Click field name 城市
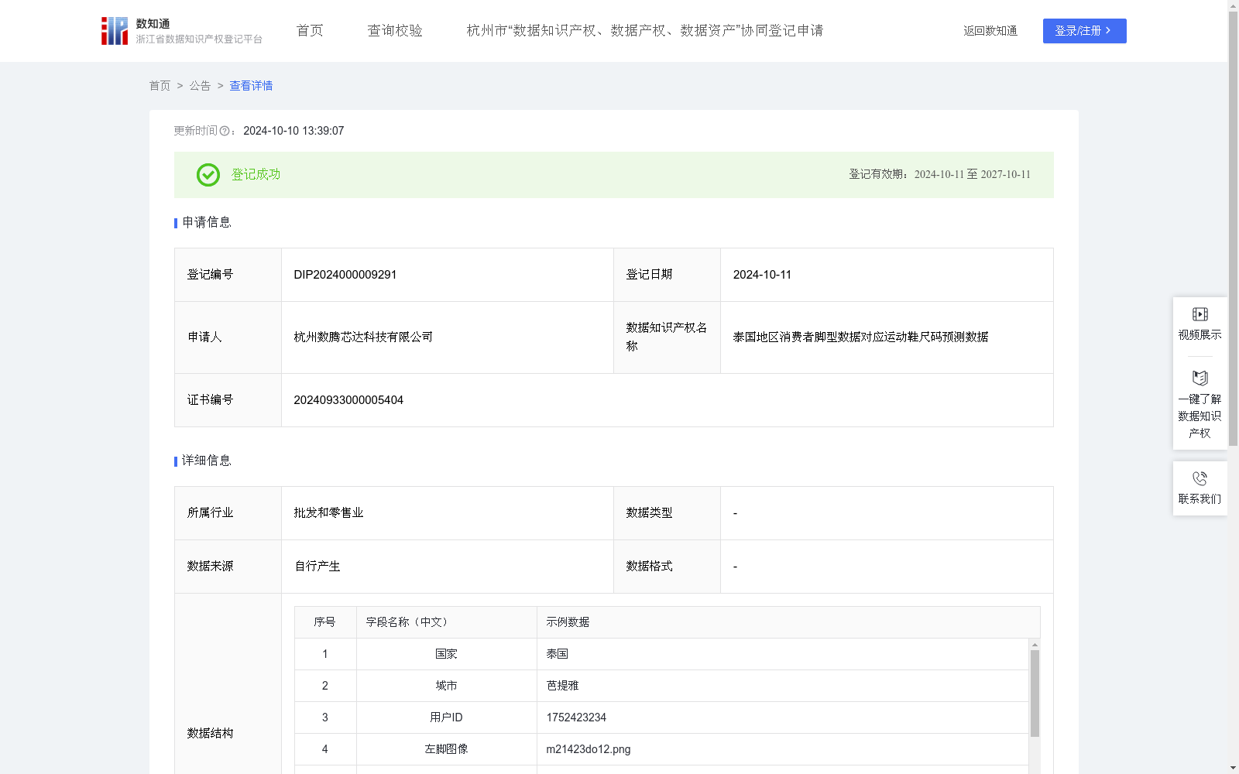 (x=446, y=686)
